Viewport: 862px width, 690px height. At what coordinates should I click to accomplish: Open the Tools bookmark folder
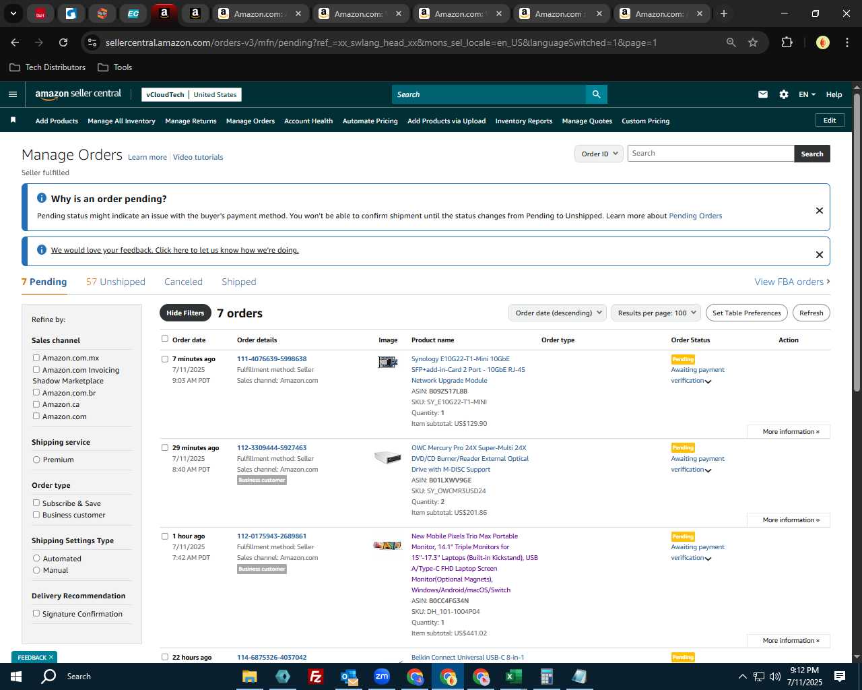[115, 67]
